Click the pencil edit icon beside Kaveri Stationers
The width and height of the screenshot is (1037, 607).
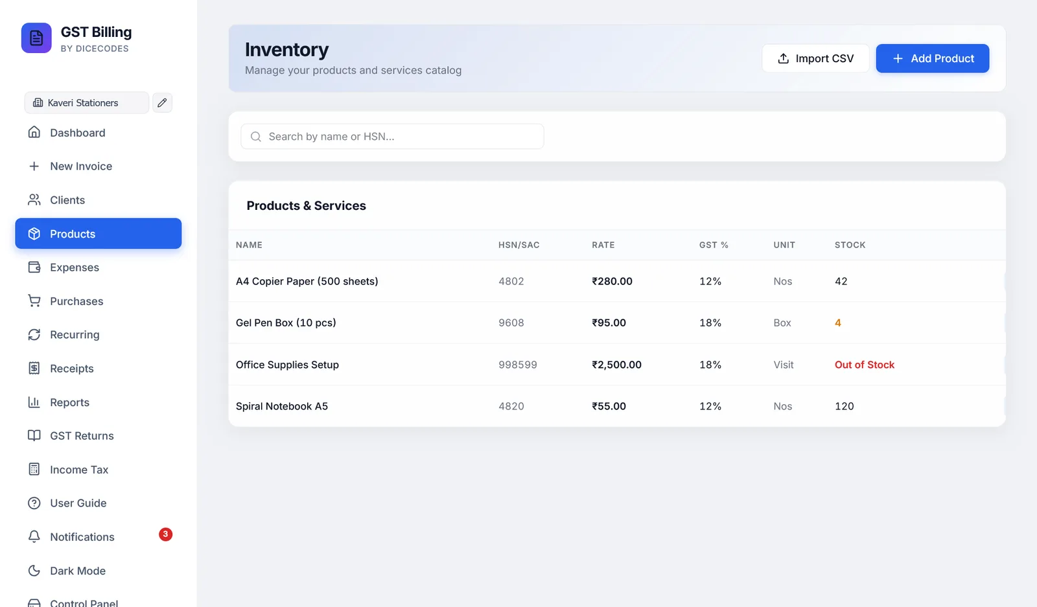162,102
